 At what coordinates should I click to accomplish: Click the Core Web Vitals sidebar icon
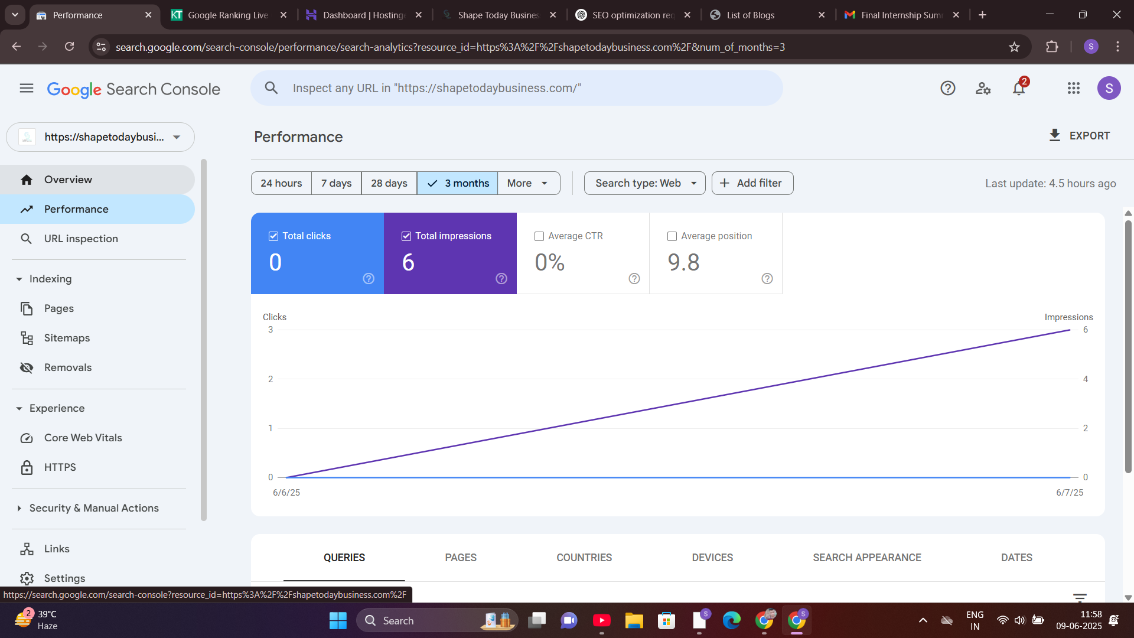(x=27, y=438)
